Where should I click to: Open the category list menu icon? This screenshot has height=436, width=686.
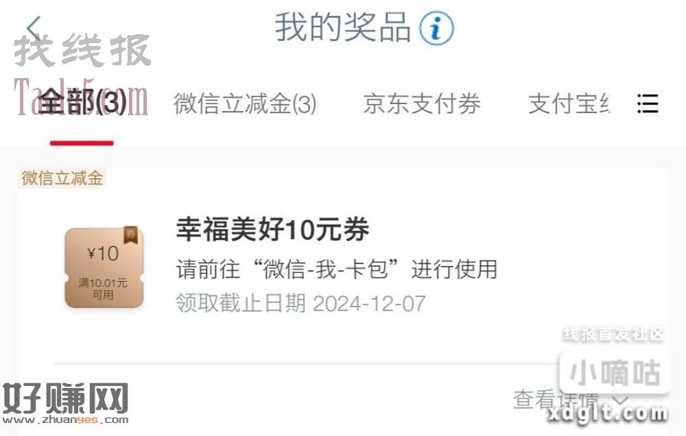648,104
